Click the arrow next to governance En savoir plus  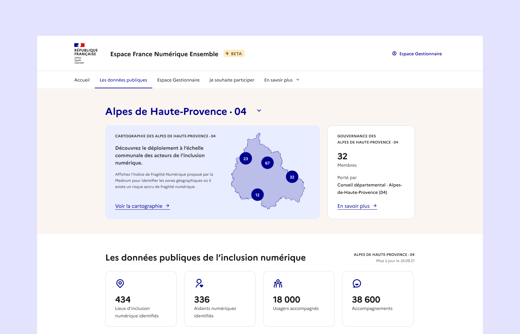(375, 206)
